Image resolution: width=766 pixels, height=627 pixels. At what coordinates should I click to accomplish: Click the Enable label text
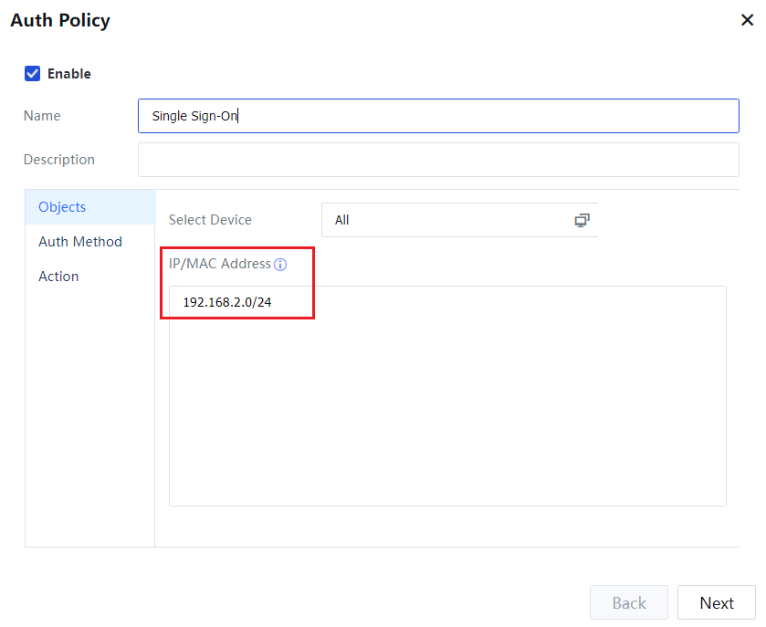(69, 74)
